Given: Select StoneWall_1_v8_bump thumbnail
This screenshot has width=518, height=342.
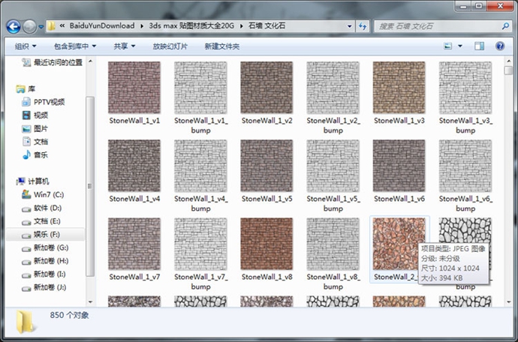Looking at the screenshot, I should coord(333,244).
